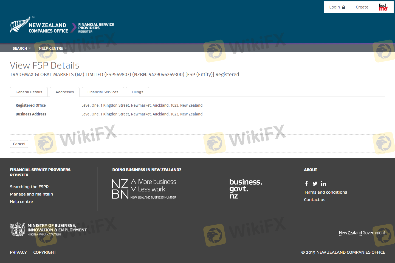395x263 pixels.
Task: Click the New Zealand Government logo
Action: [362, 233]
